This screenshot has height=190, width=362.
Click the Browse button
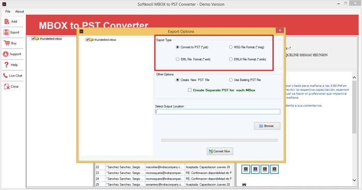point(267,126)
